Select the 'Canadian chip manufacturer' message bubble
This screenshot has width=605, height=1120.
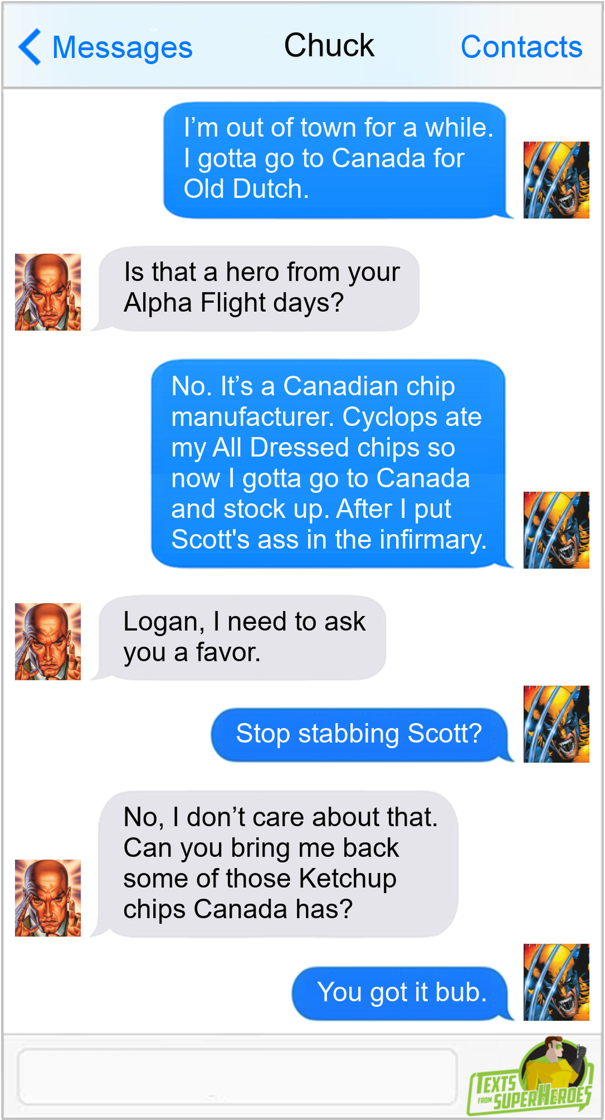pos(331,464)
